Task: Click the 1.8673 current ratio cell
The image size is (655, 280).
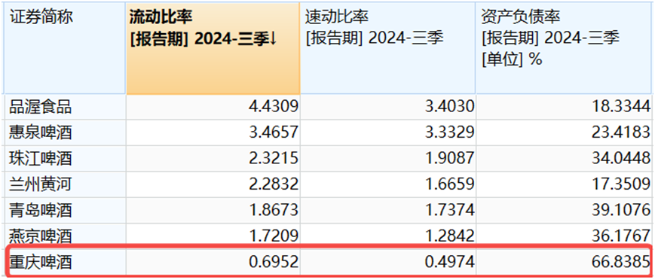Action: [x=213, y=210]
